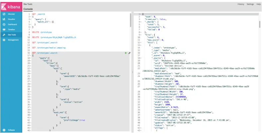
Task: Click the response pane vertical scrollbar
Action: [260, 24]
